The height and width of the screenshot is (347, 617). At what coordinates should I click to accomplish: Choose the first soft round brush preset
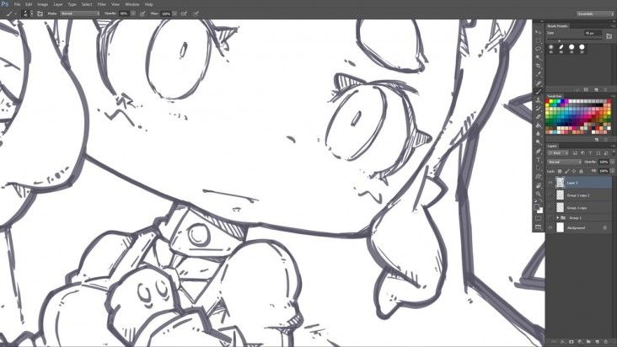tap(551, 47)
